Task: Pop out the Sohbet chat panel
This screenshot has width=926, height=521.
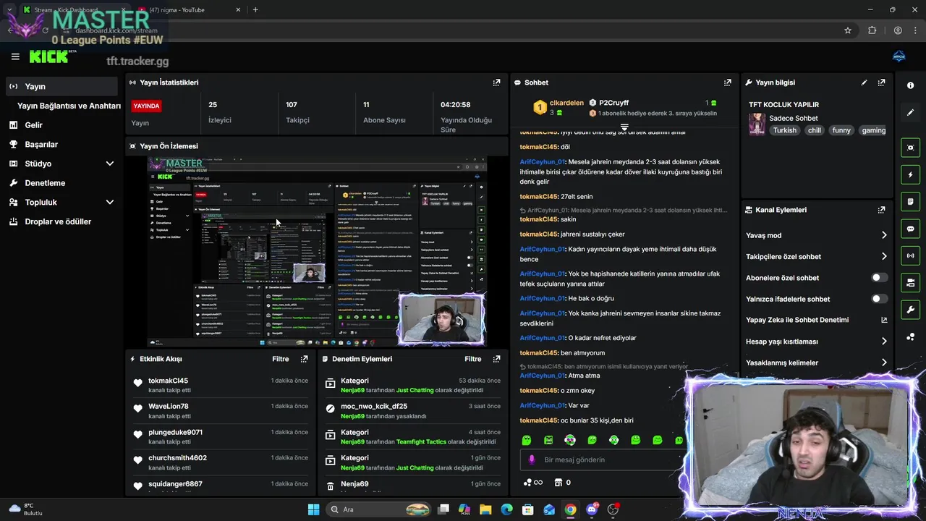Action: [x=728, y=82]
